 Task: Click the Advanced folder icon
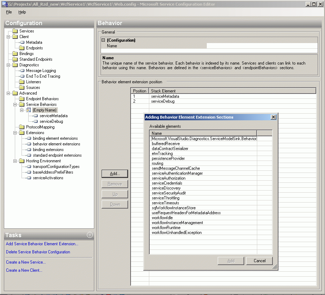click(x=15, y=93)
